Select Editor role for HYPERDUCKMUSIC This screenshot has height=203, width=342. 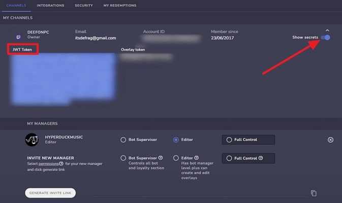(176, 140)
